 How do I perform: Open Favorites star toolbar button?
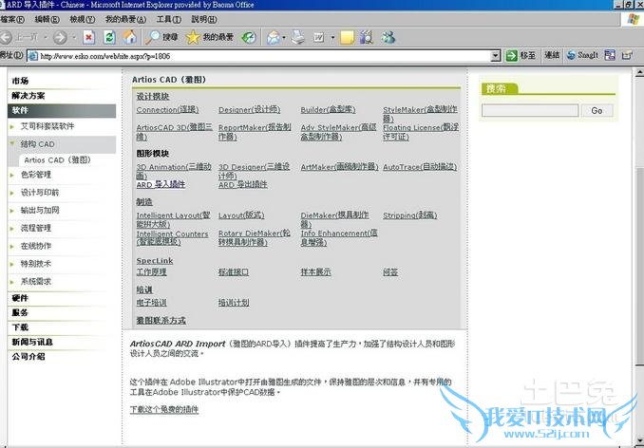coord(210,38)
